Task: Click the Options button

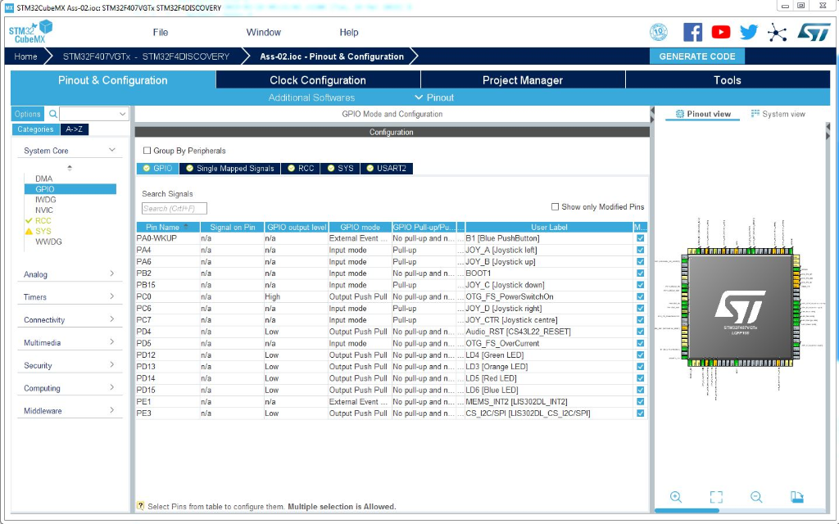Action: (x=28, y=114)
